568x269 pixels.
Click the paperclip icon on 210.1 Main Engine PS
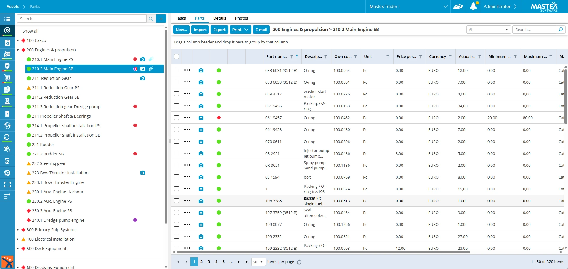click(x=151, y=59)
